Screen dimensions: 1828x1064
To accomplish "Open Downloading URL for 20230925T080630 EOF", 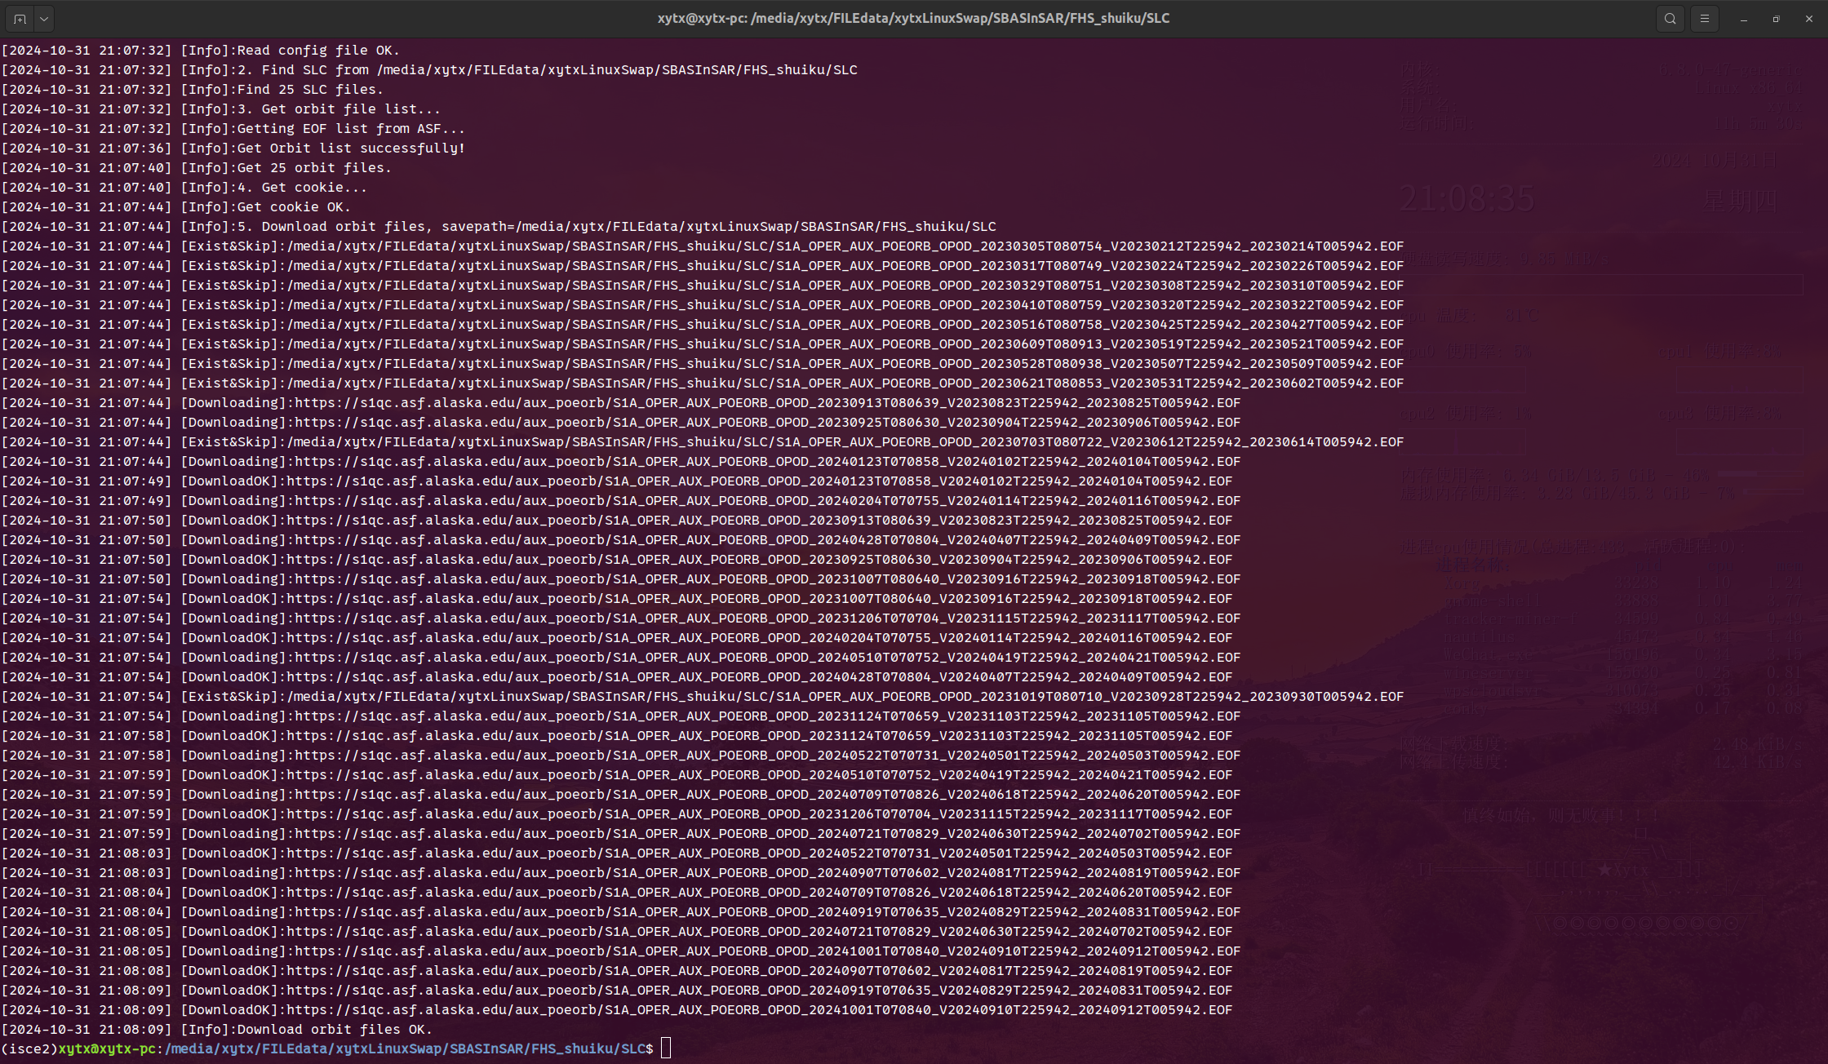I will (x=768, y=423).
